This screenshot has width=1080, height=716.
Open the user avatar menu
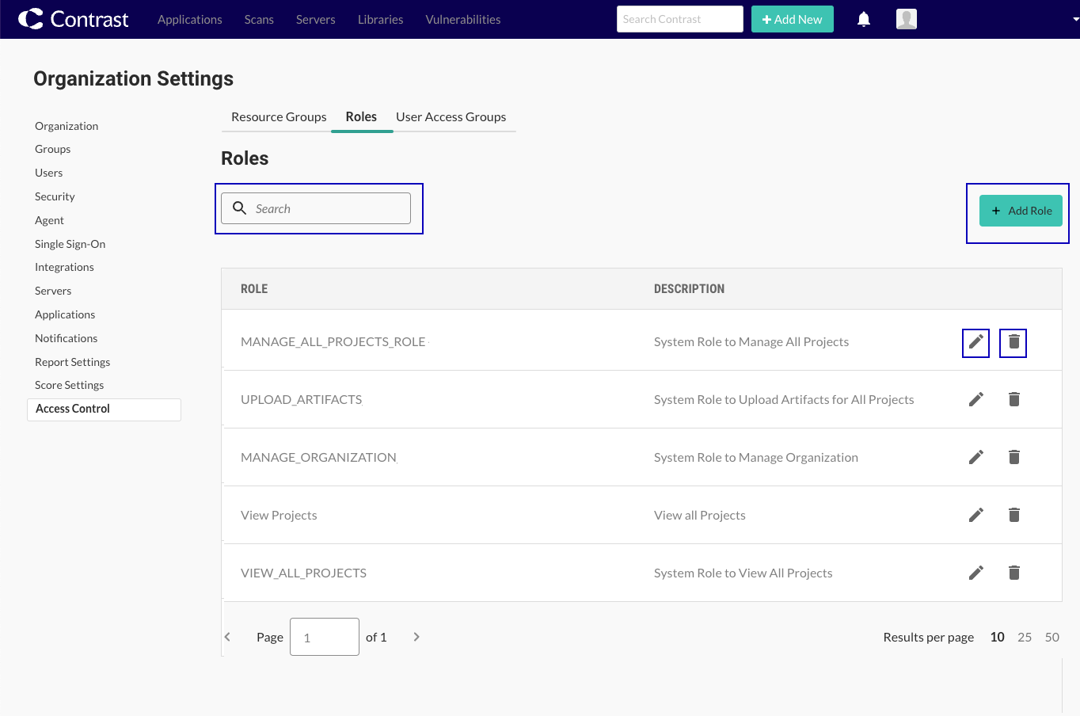(x=906, y=19)
